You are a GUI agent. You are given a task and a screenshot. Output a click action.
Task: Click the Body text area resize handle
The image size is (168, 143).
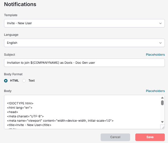point(163,127)
